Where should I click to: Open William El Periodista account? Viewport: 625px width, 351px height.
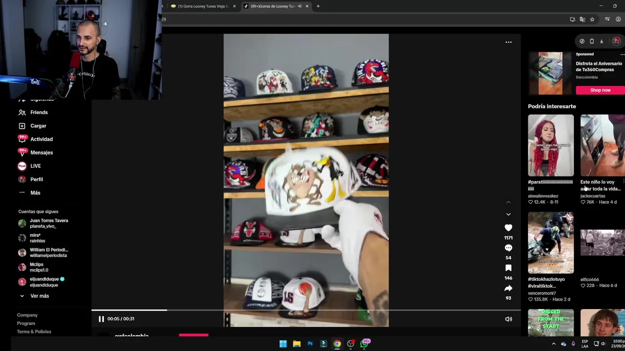click(x=44, y=253)
